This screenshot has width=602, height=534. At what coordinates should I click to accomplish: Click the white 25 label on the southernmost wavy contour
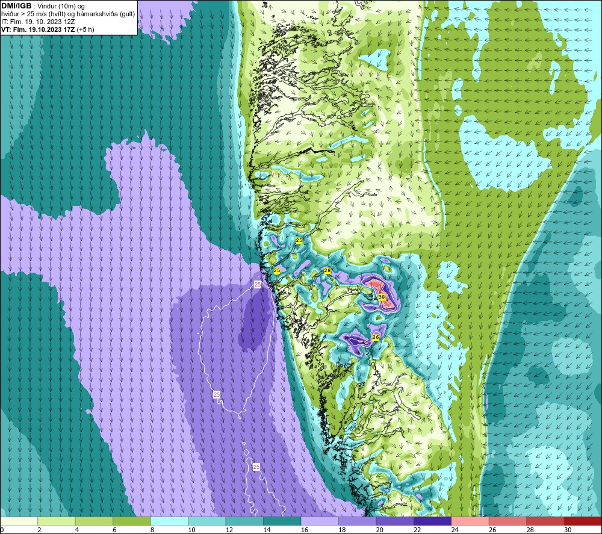coord(256,467)
